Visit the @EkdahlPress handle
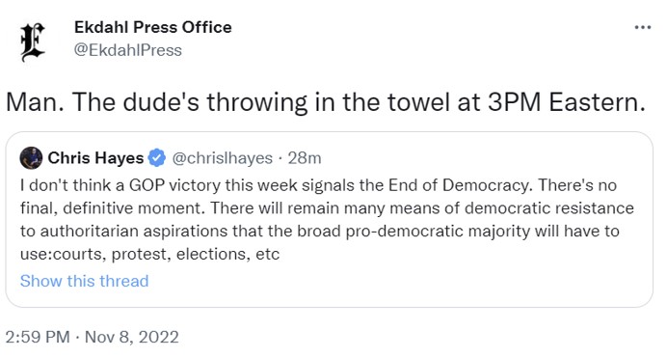The height and width of the screenshot is (357, 667). [x=128, y=50]
